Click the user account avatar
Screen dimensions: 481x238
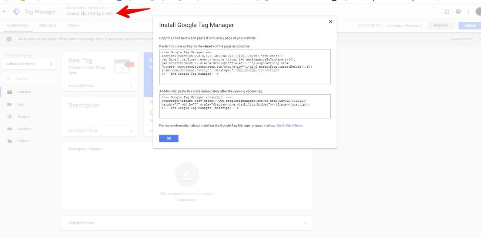478,12
